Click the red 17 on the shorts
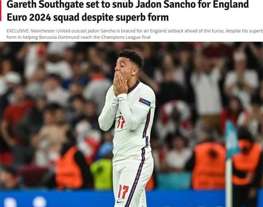 pos(123,192)
